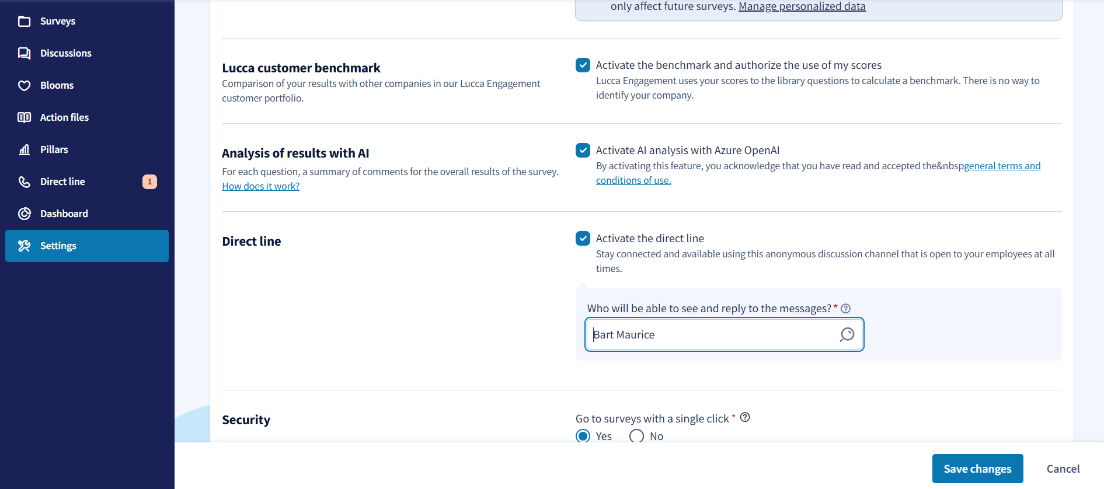This screenshot has height=489, width=1104.
Task: Select Yes for single click surveys
Action: tap(583, 436)
